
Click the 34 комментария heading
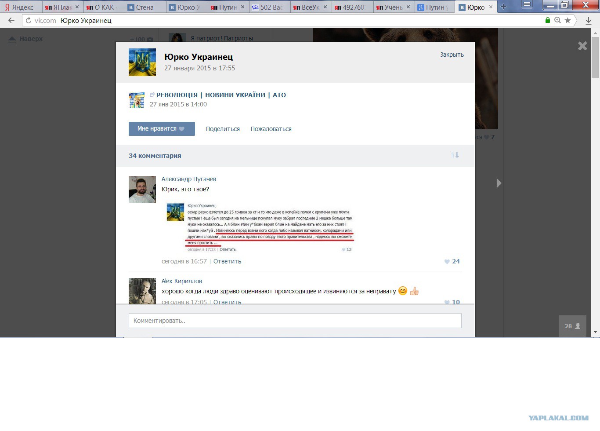[155, 156]
